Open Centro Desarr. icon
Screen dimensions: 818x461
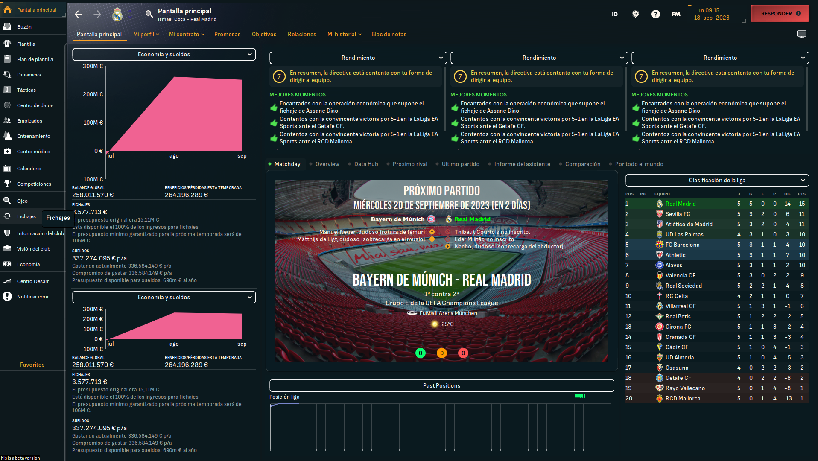(7, 281)
